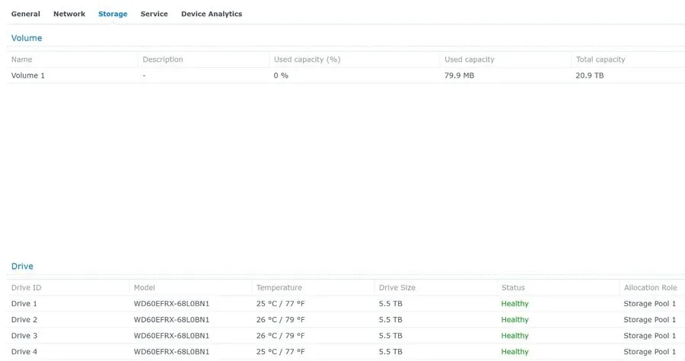
Task: Open the Service tab
Action: 155,14
